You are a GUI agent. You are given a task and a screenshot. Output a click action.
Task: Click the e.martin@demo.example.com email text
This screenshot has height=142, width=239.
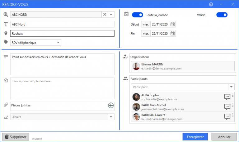(x=161, y=69)
